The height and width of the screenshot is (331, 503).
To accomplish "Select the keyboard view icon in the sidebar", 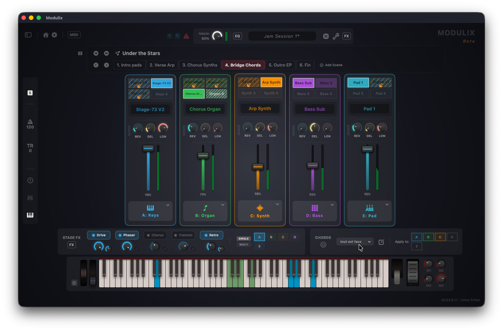I will click(x=30, y=215).
